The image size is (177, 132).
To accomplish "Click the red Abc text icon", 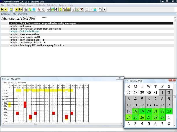I will coord(39,9).
